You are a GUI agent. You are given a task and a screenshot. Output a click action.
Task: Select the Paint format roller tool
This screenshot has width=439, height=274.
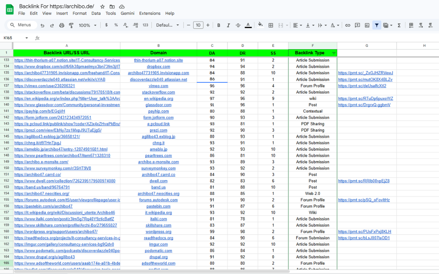pyautogui.click(x=71, y=25)
